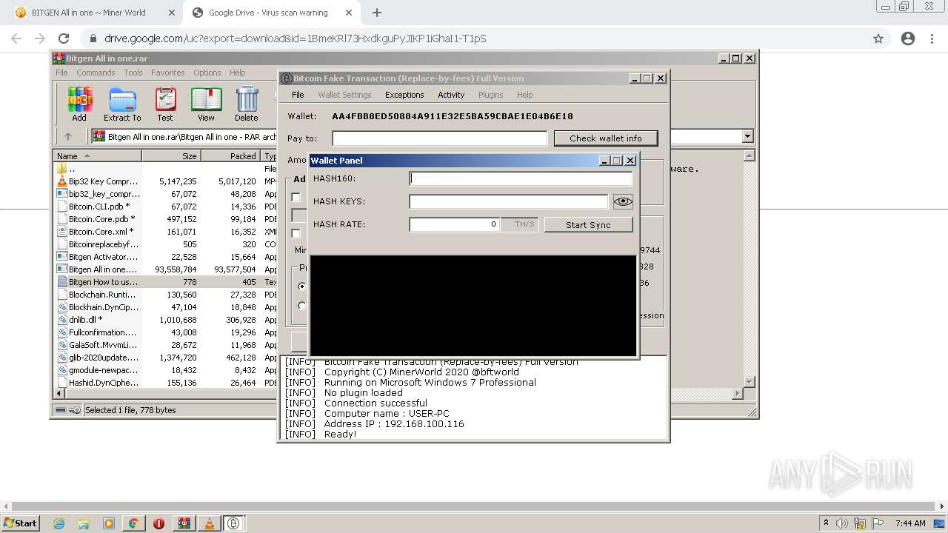Viewport: 948px width, 533px height.
Task: Go up one folder in WinRAR
Action: tap(68, 136)
